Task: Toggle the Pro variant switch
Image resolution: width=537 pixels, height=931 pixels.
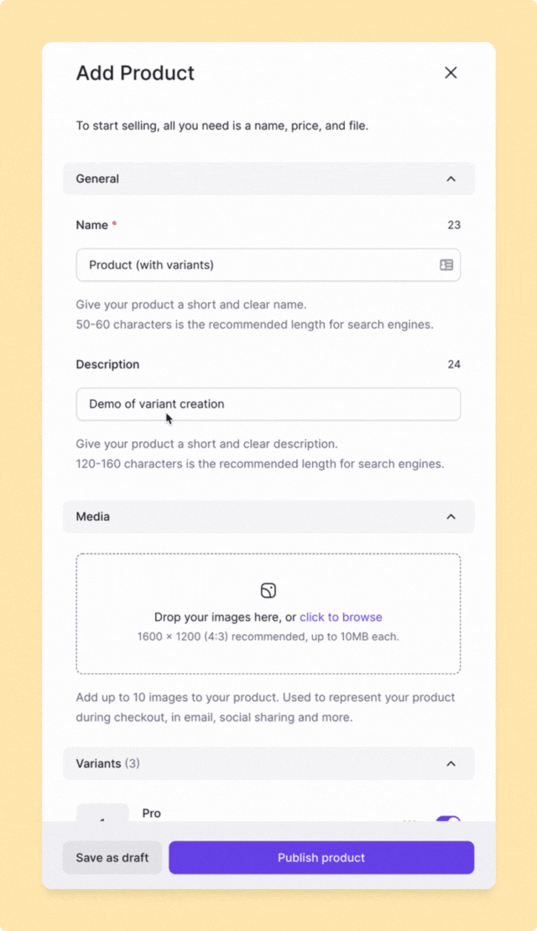Action: (448, 819)
